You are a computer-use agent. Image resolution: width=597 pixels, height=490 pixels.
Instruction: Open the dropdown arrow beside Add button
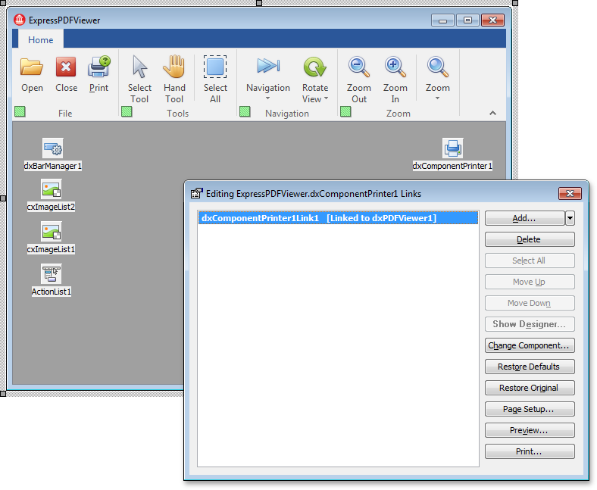point(570,218)
